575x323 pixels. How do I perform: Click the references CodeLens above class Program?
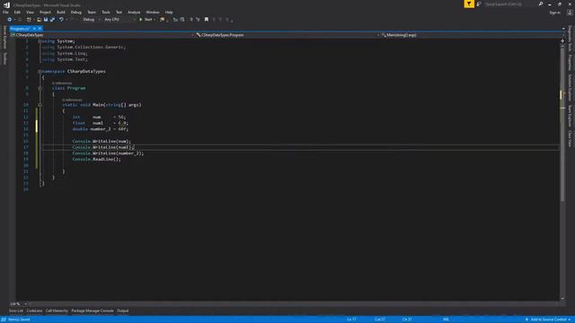pyautogui.click(x=62, y=83)
